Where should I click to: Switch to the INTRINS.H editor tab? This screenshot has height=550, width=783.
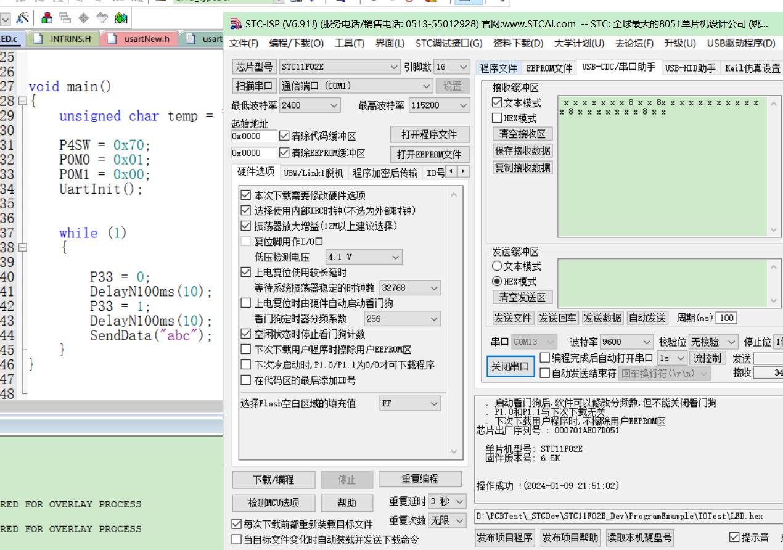coord(62,39)
